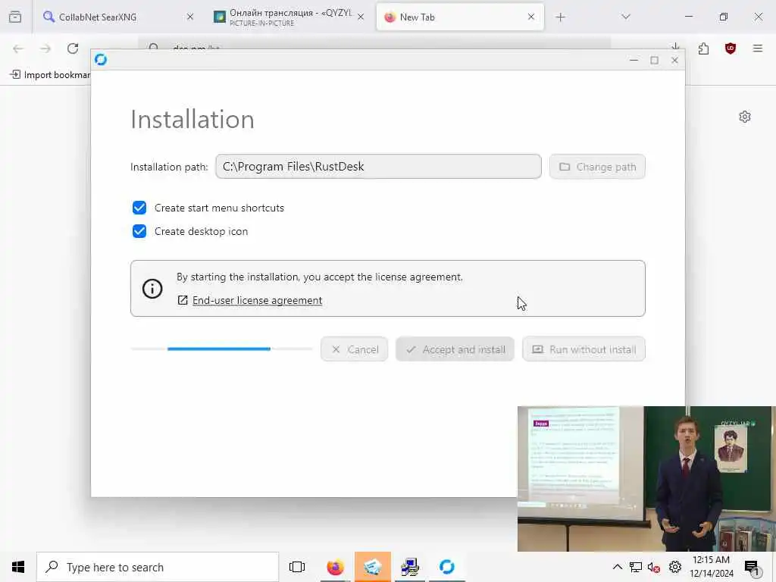Open Firefox View icon at tab bar
Viewport: 776px width, 582px height.
click(x=15, y=17)
